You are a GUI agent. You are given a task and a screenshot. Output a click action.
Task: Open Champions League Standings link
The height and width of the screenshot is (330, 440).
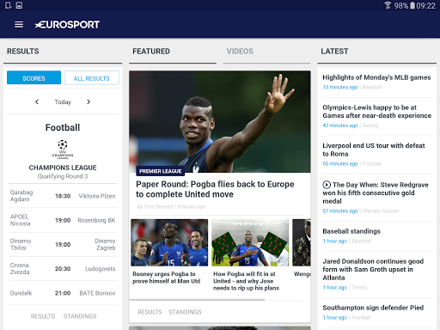click(80, 316)
